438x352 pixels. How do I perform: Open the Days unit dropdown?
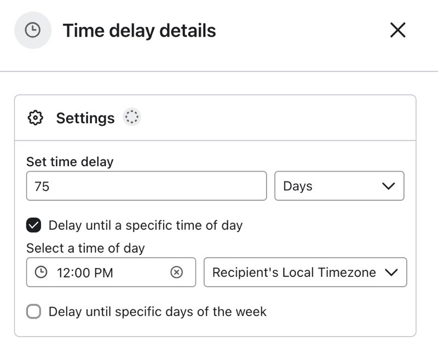(339, 186)
